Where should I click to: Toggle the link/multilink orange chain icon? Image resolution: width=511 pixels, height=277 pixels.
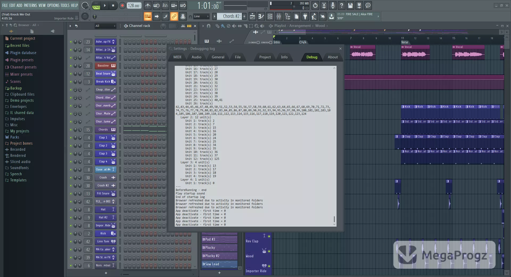click(x=174, y=16)
